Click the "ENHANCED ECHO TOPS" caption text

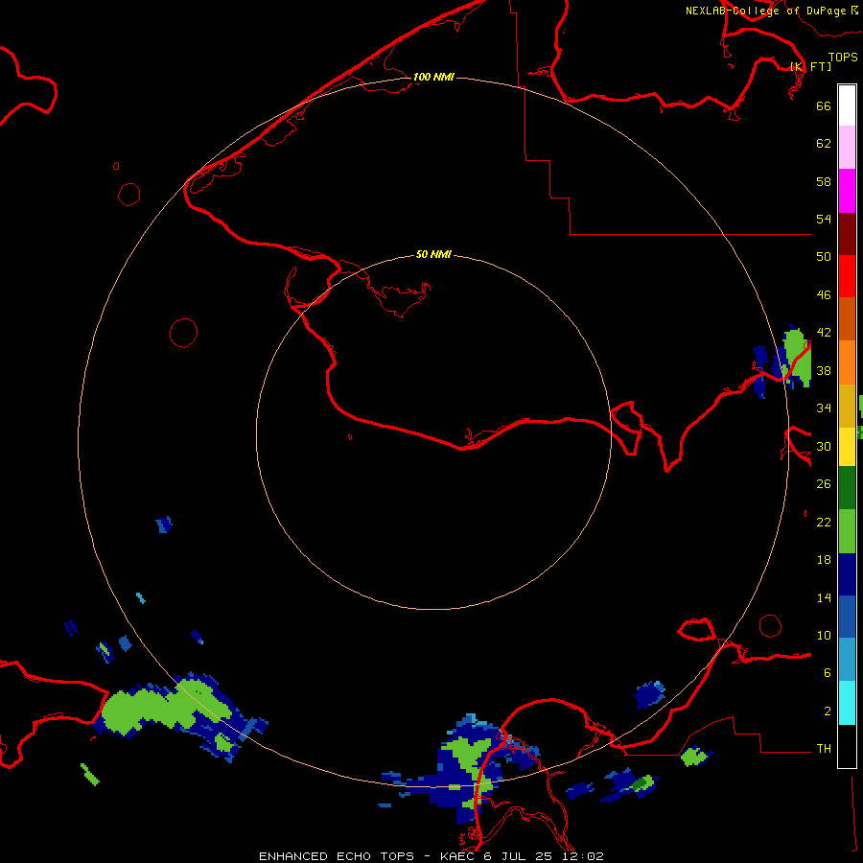[x=337, y=856]
